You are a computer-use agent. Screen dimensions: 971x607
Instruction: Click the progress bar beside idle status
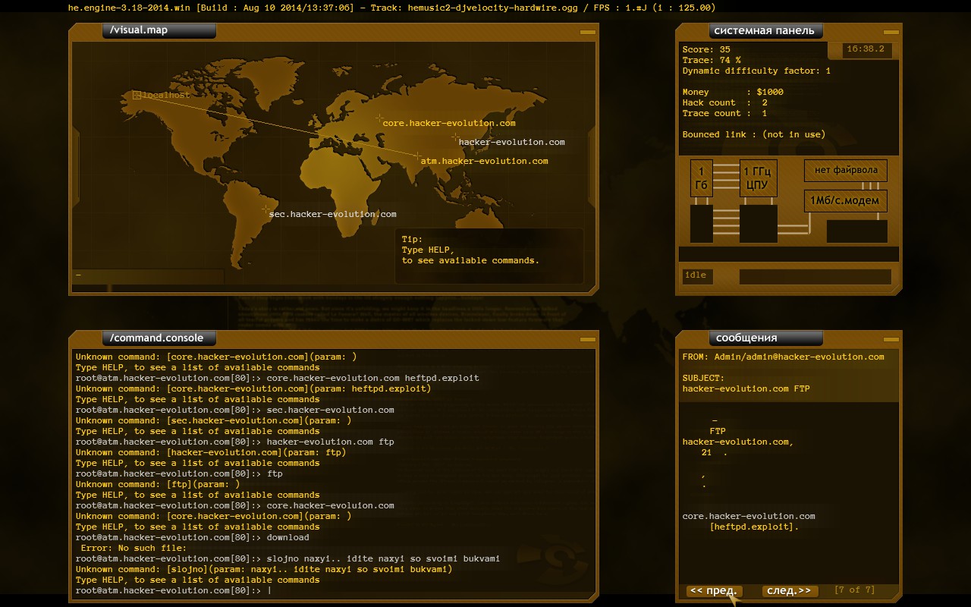coord(815,277)
